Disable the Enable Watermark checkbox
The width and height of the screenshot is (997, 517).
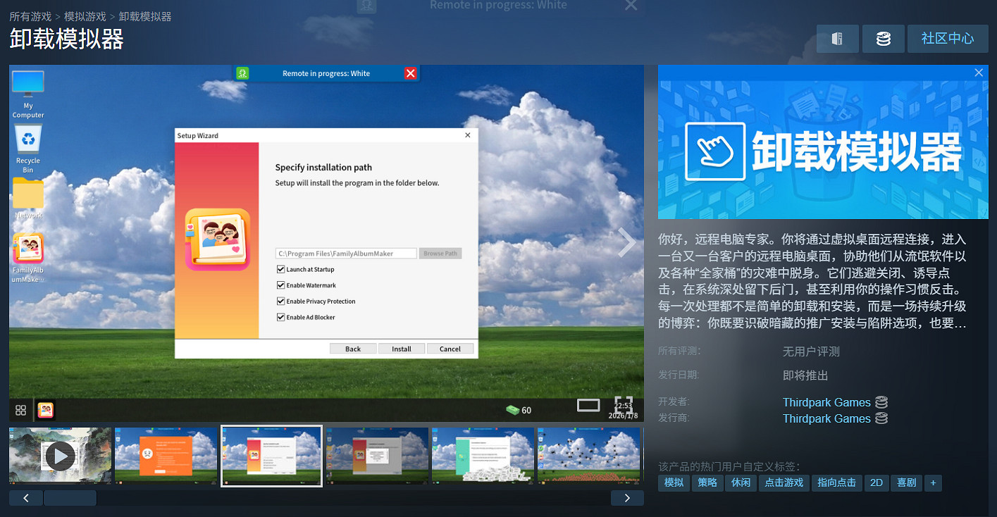tap(280, 285)
